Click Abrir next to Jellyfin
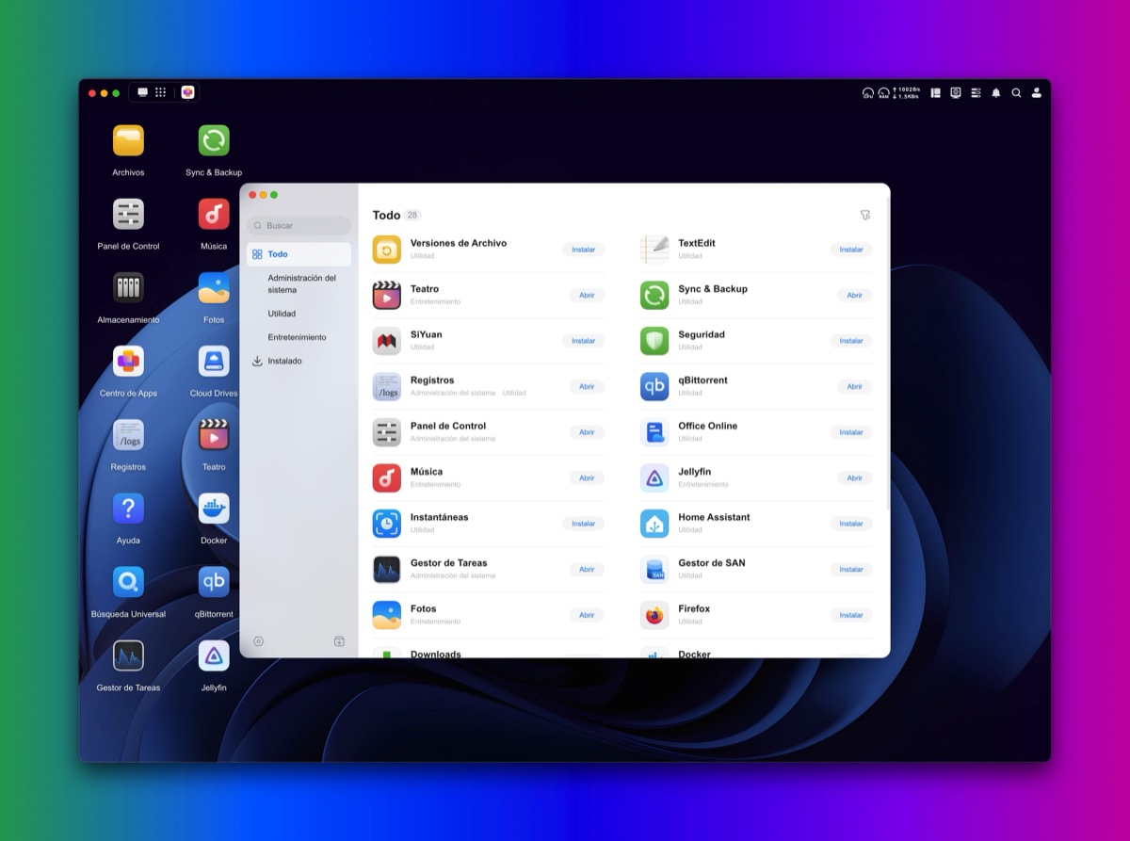The width and height of the screenshot is (1130, 841). (x=854, y=477)
